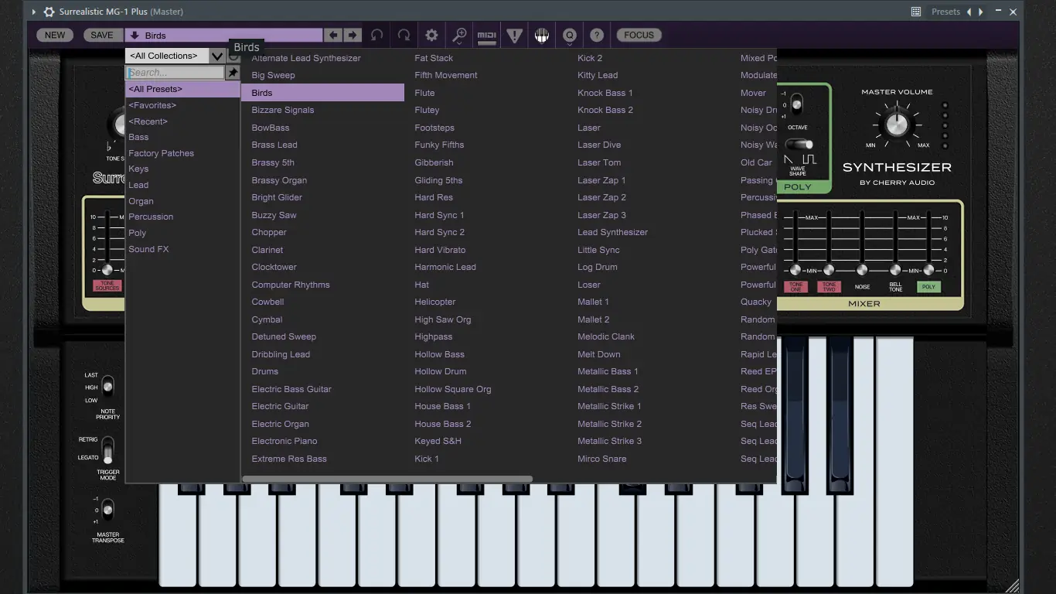Open settings with the gear icon
The width and height of the screenshot is (1056, 594).
click(x=431, y=35)
